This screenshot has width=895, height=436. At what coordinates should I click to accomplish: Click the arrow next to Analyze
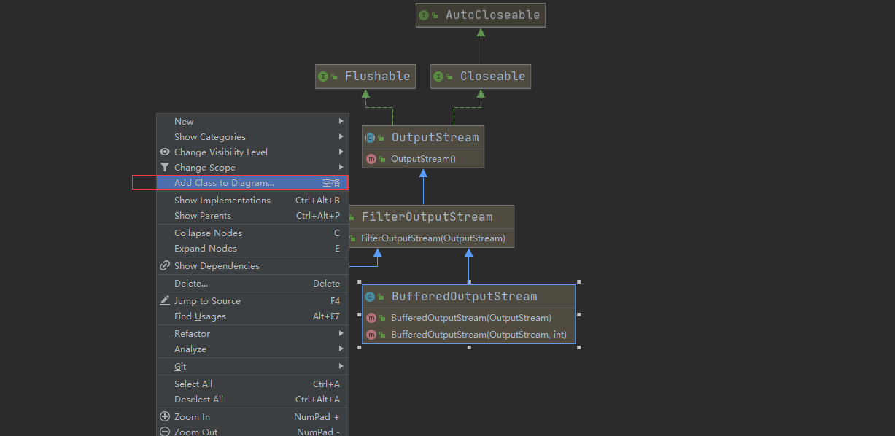pyautogui.click(x=341, y=349)
